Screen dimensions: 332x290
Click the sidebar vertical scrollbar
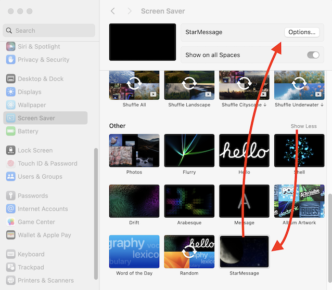[x=96, y=214]
